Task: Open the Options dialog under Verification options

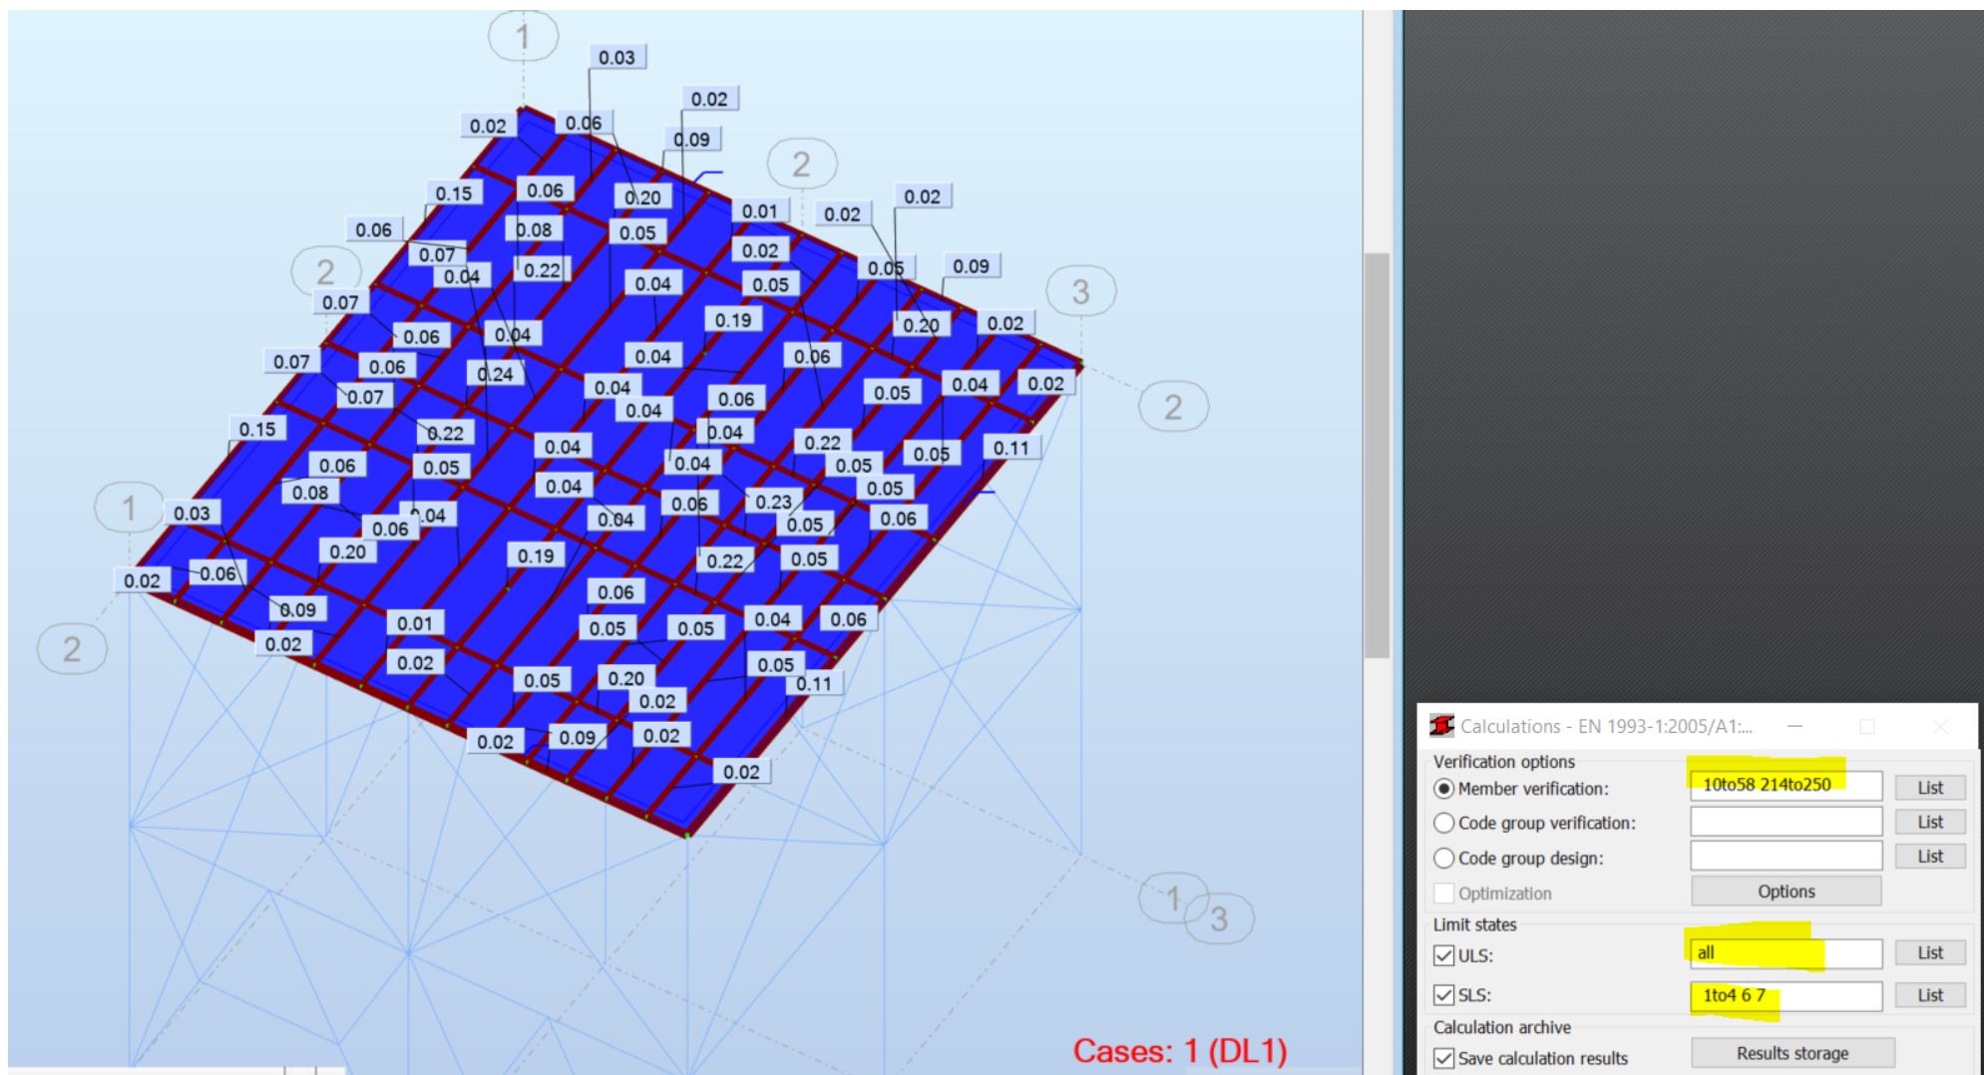Action: (1786, 891)
